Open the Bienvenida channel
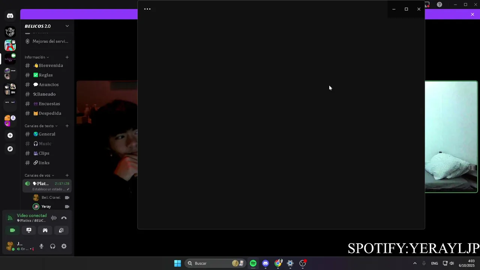The image size is (480, 270). [47, 65]
